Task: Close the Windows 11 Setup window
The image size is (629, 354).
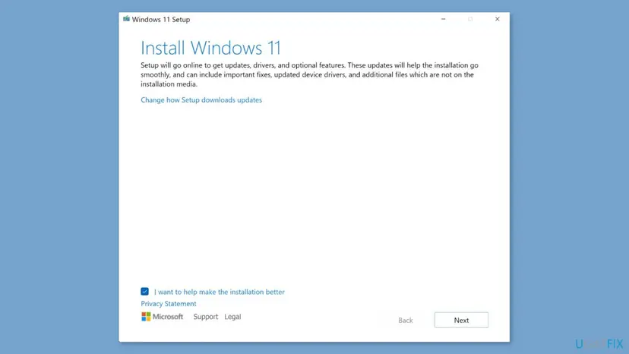Action: 497,19
